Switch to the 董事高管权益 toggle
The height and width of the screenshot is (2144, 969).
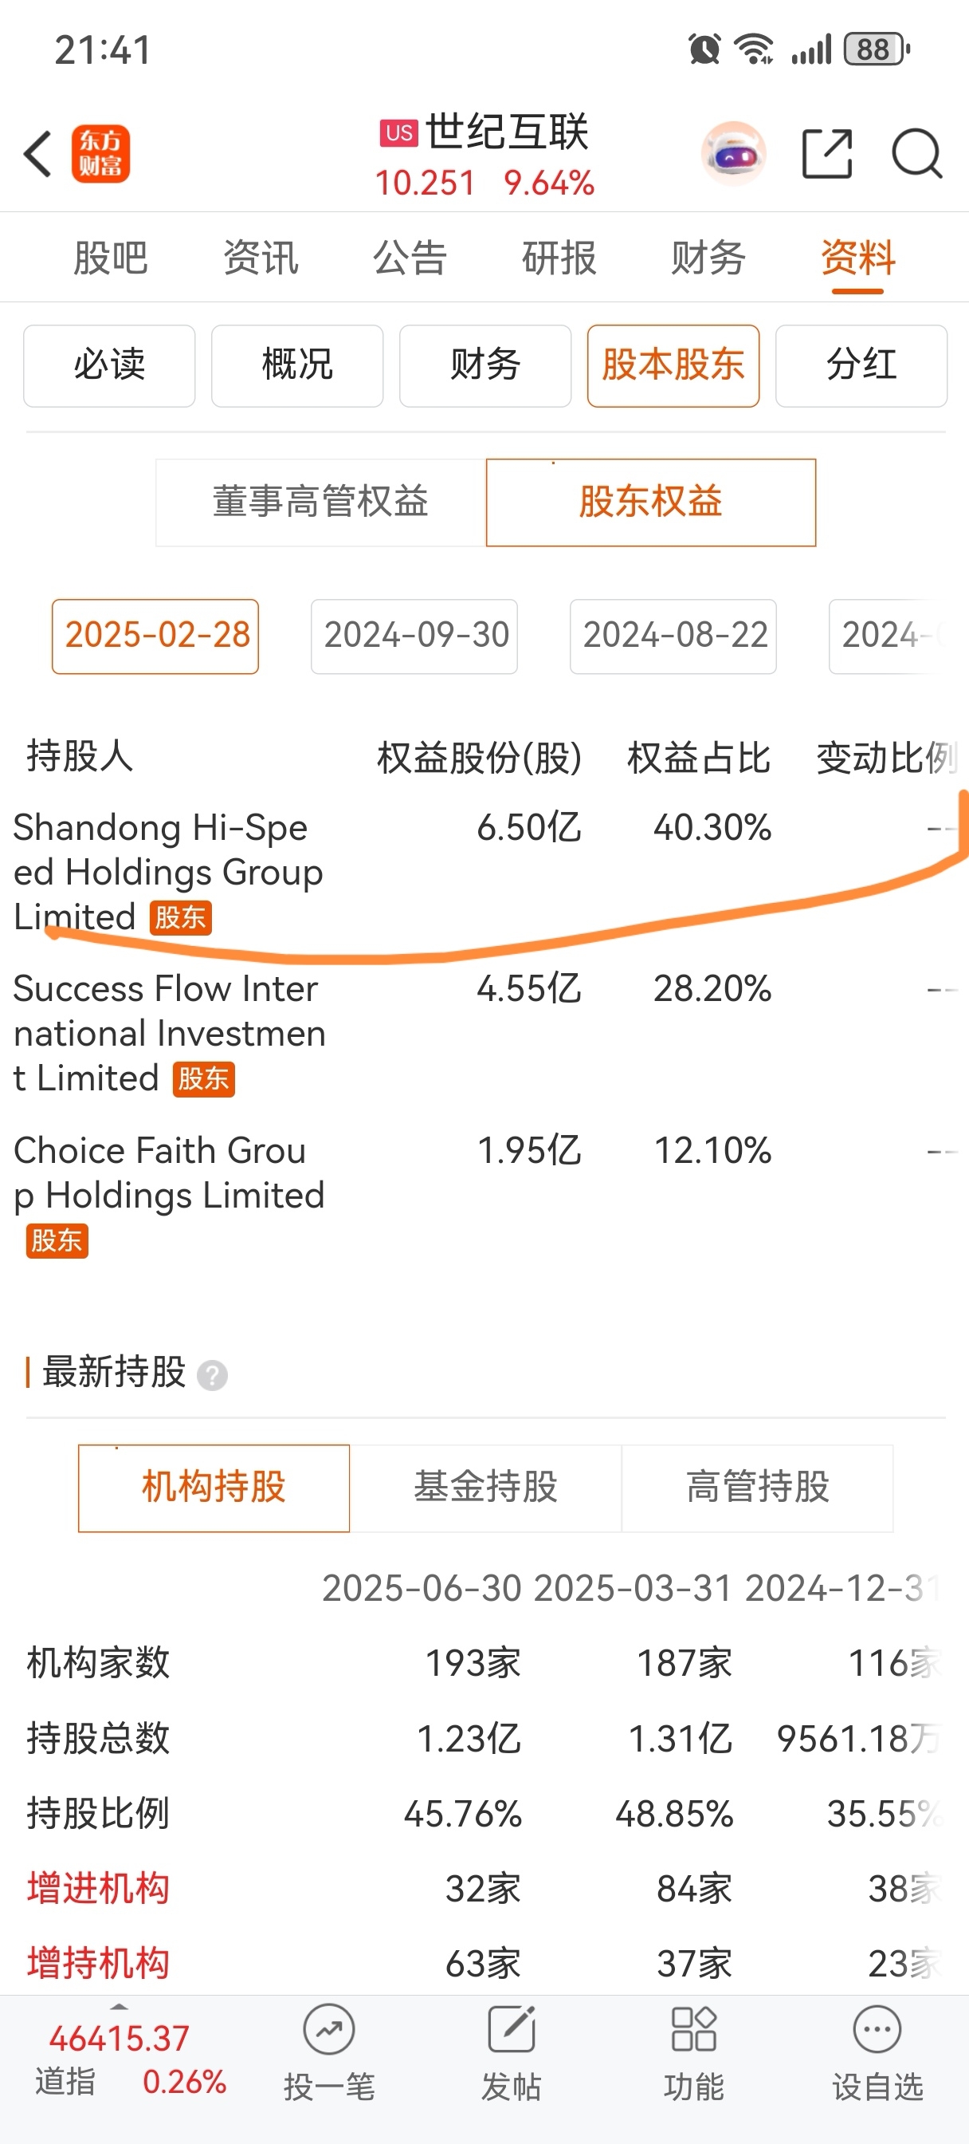320,502
